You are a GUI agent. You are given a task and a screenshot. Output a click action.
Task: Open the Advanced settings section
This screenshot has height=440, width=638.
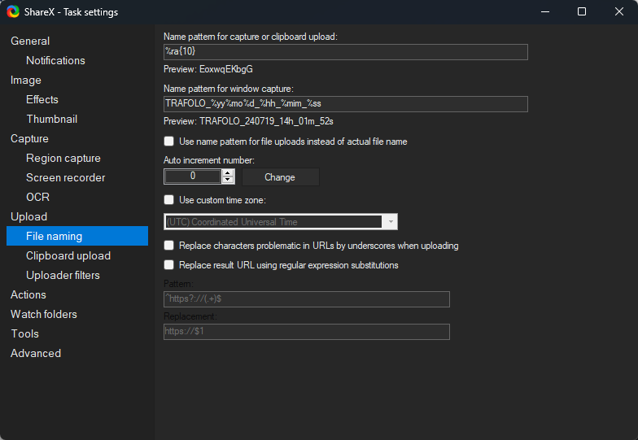(36, 353)
